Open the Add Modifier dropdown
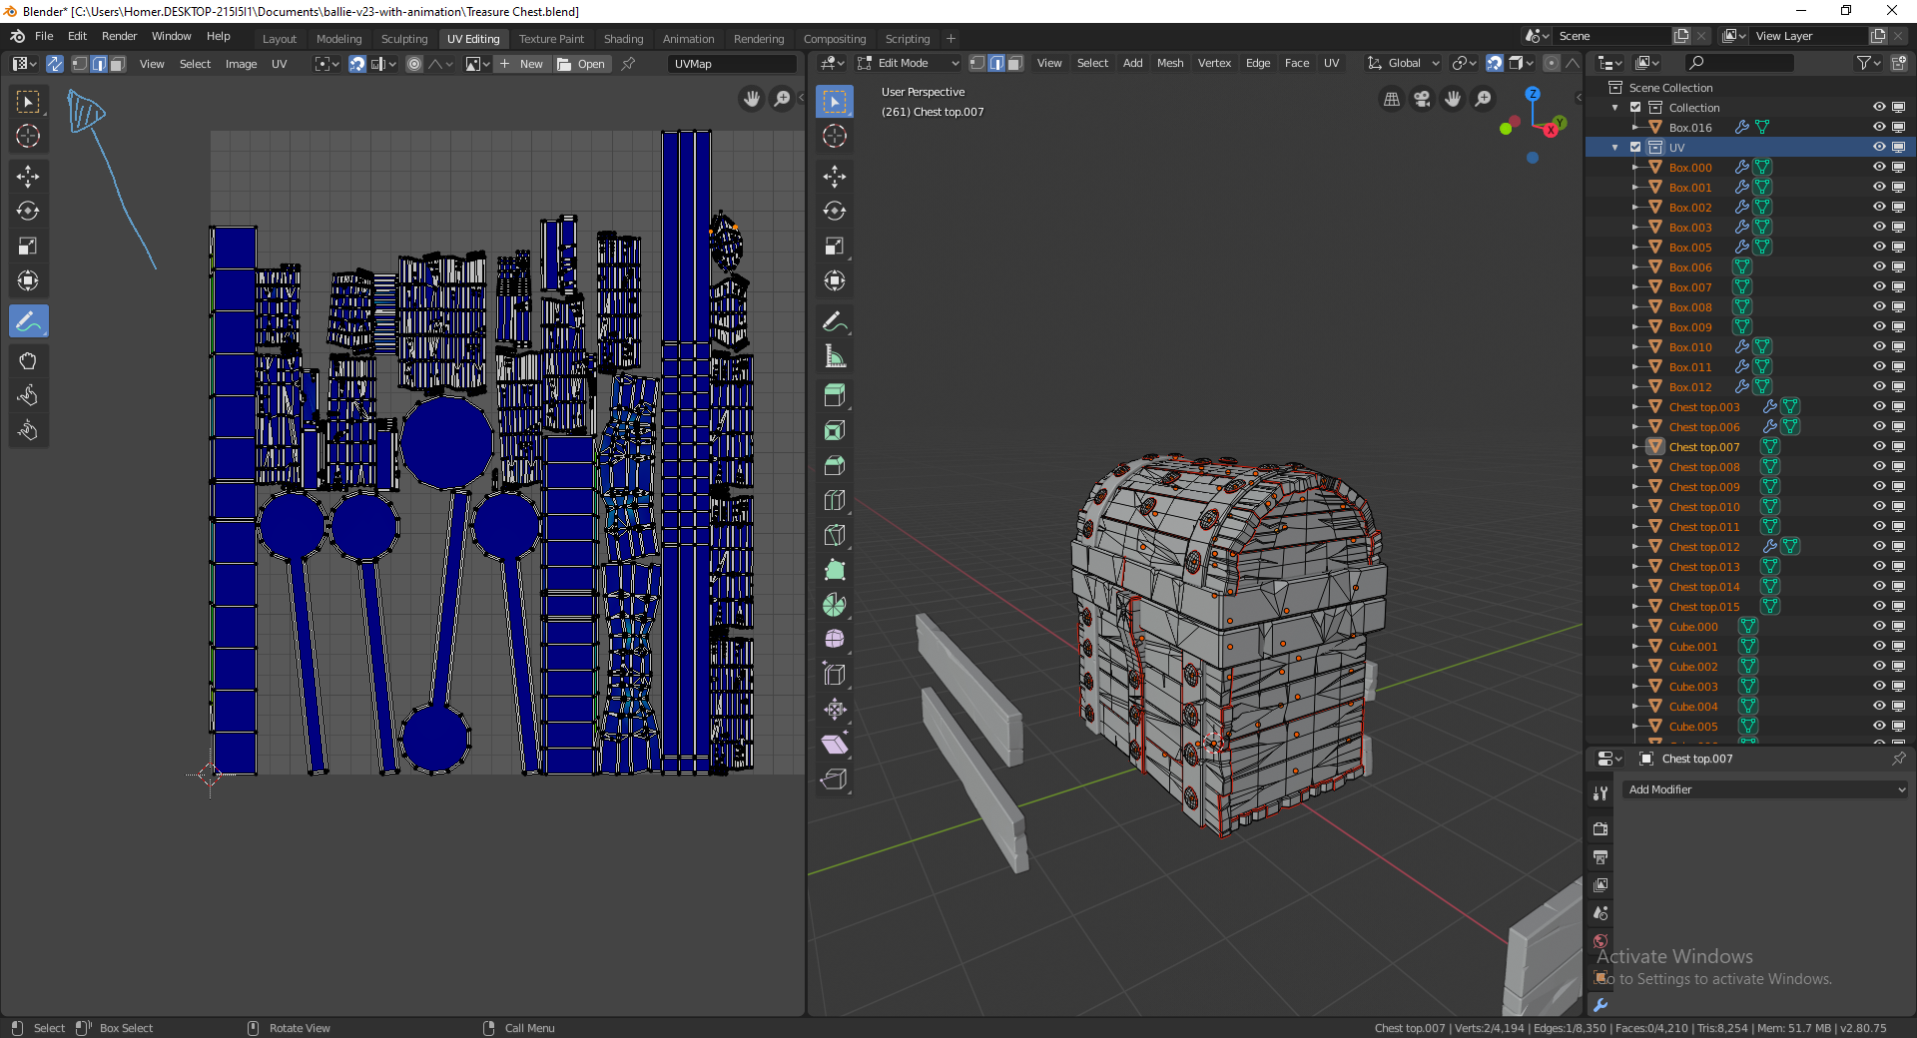The height and width of the screenshot is (1038, 1917). pyautogui.click(x=1765, y=789)
